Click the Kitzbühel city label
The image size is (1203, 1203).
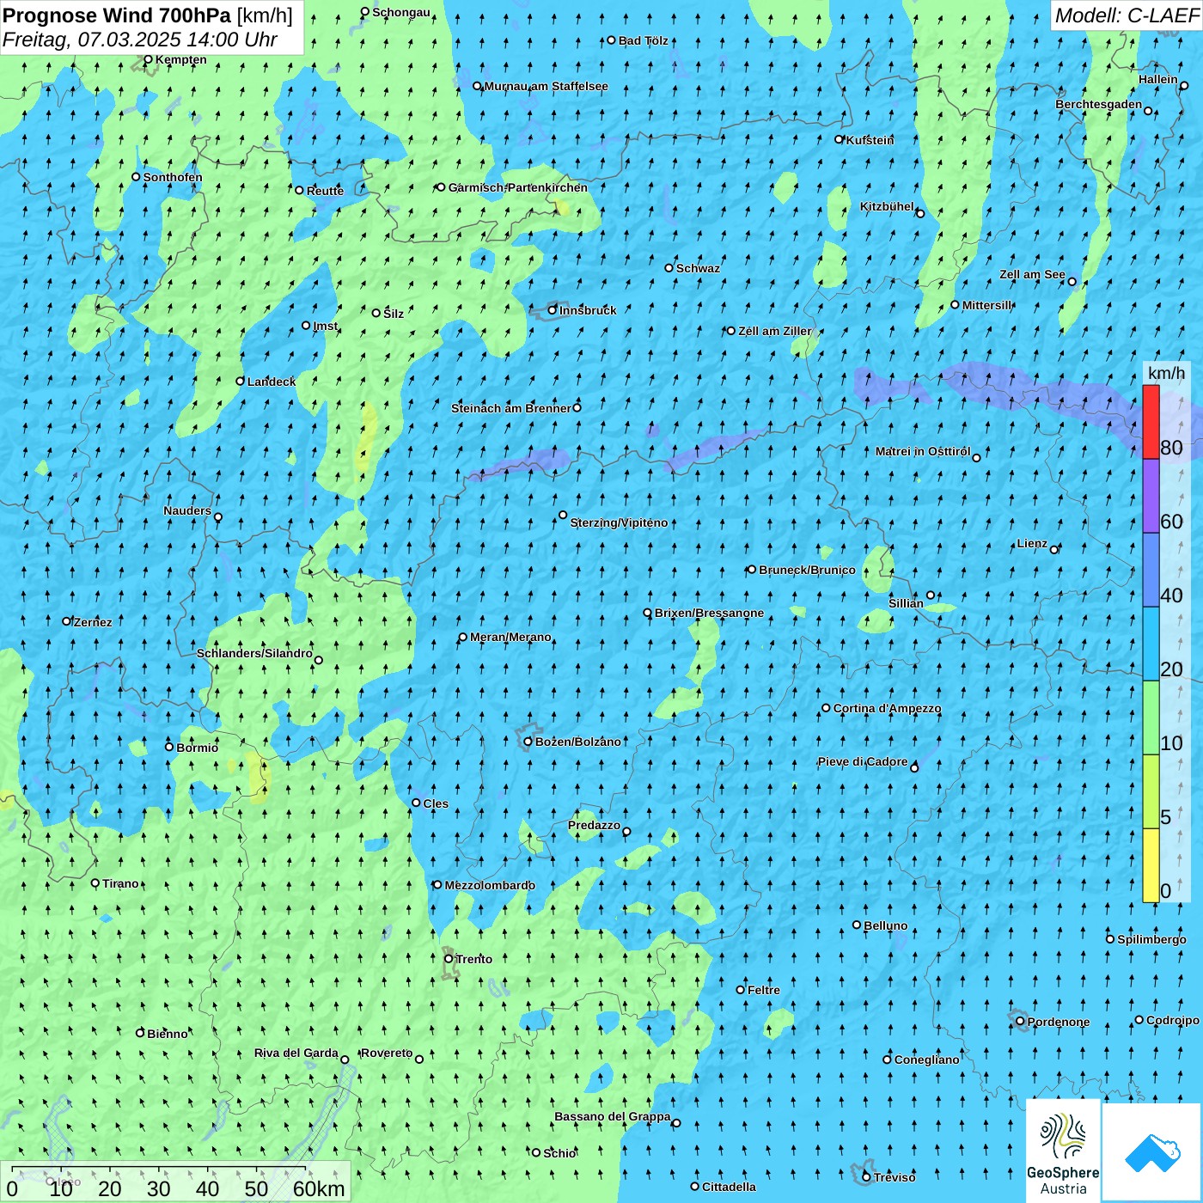tap(887, 206)
